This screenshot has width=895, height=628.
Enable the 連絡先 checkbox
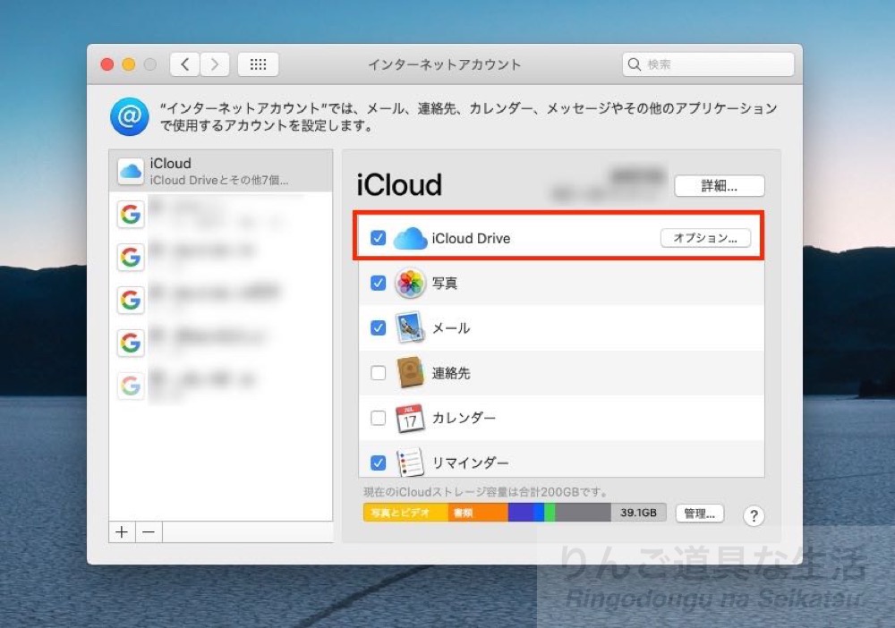click(378, 373)
